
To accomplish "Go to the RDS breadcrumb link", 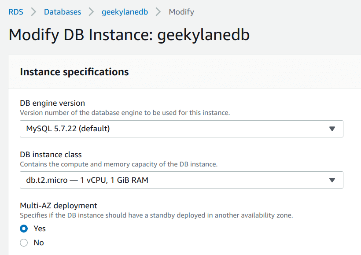I will (16, 12).
